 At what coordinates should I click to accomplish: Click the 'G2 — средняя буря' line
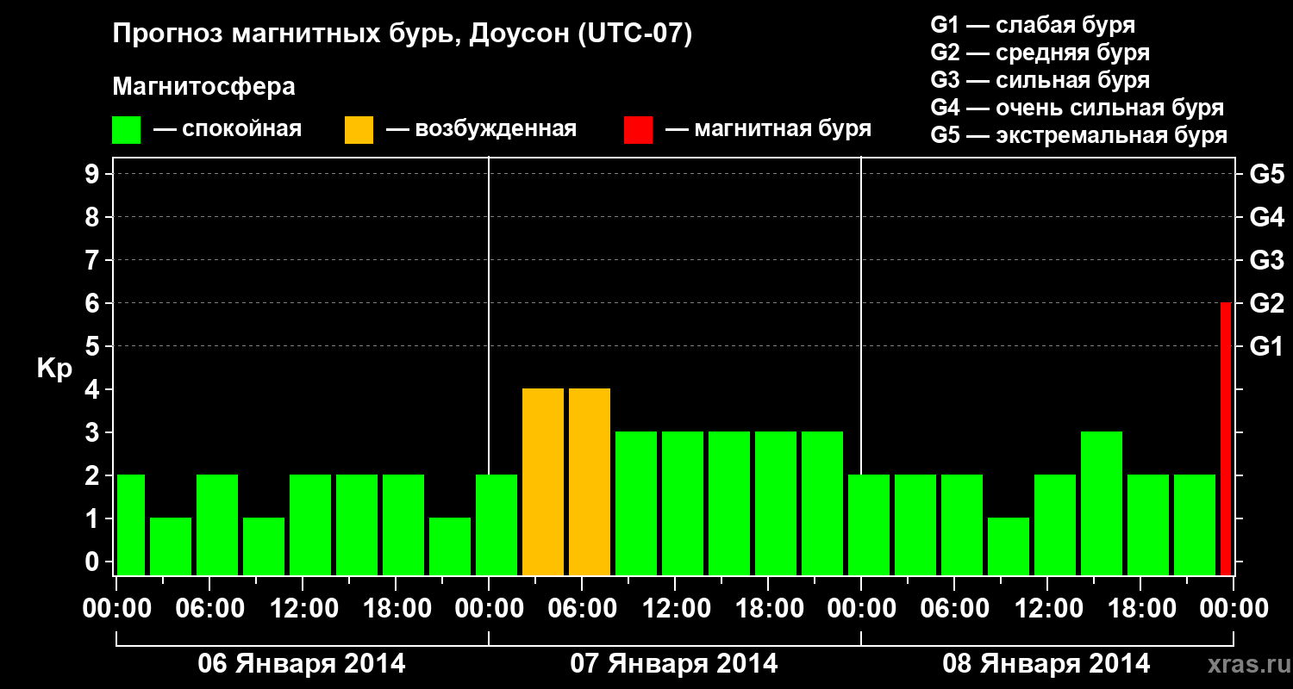(x=1040, y=53)
